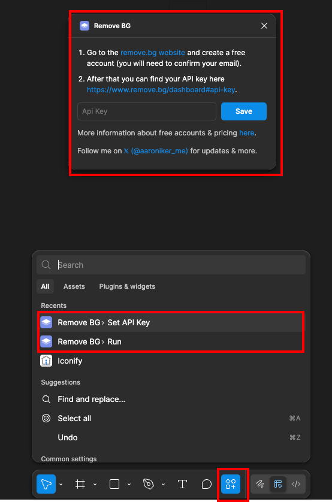The width and height of the screenshot is (332, 502).
Task: Select the Frame tool
Action: (x=80, y=484)
